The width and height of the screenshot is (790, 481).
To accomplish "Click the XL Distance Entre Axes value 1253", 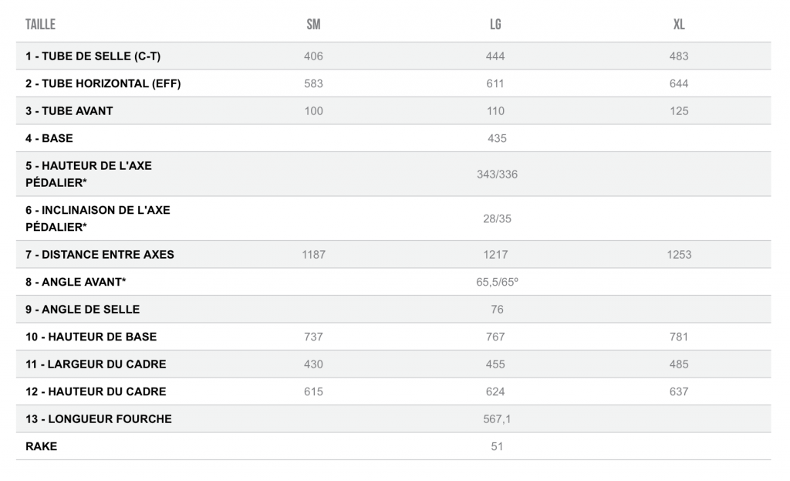I will pos(679,255).
